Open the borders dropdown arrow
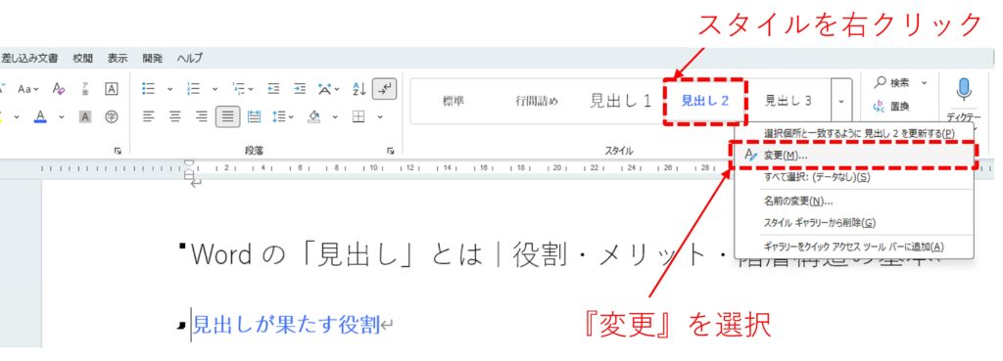1003x361 pixels. (x=379, y=117)
